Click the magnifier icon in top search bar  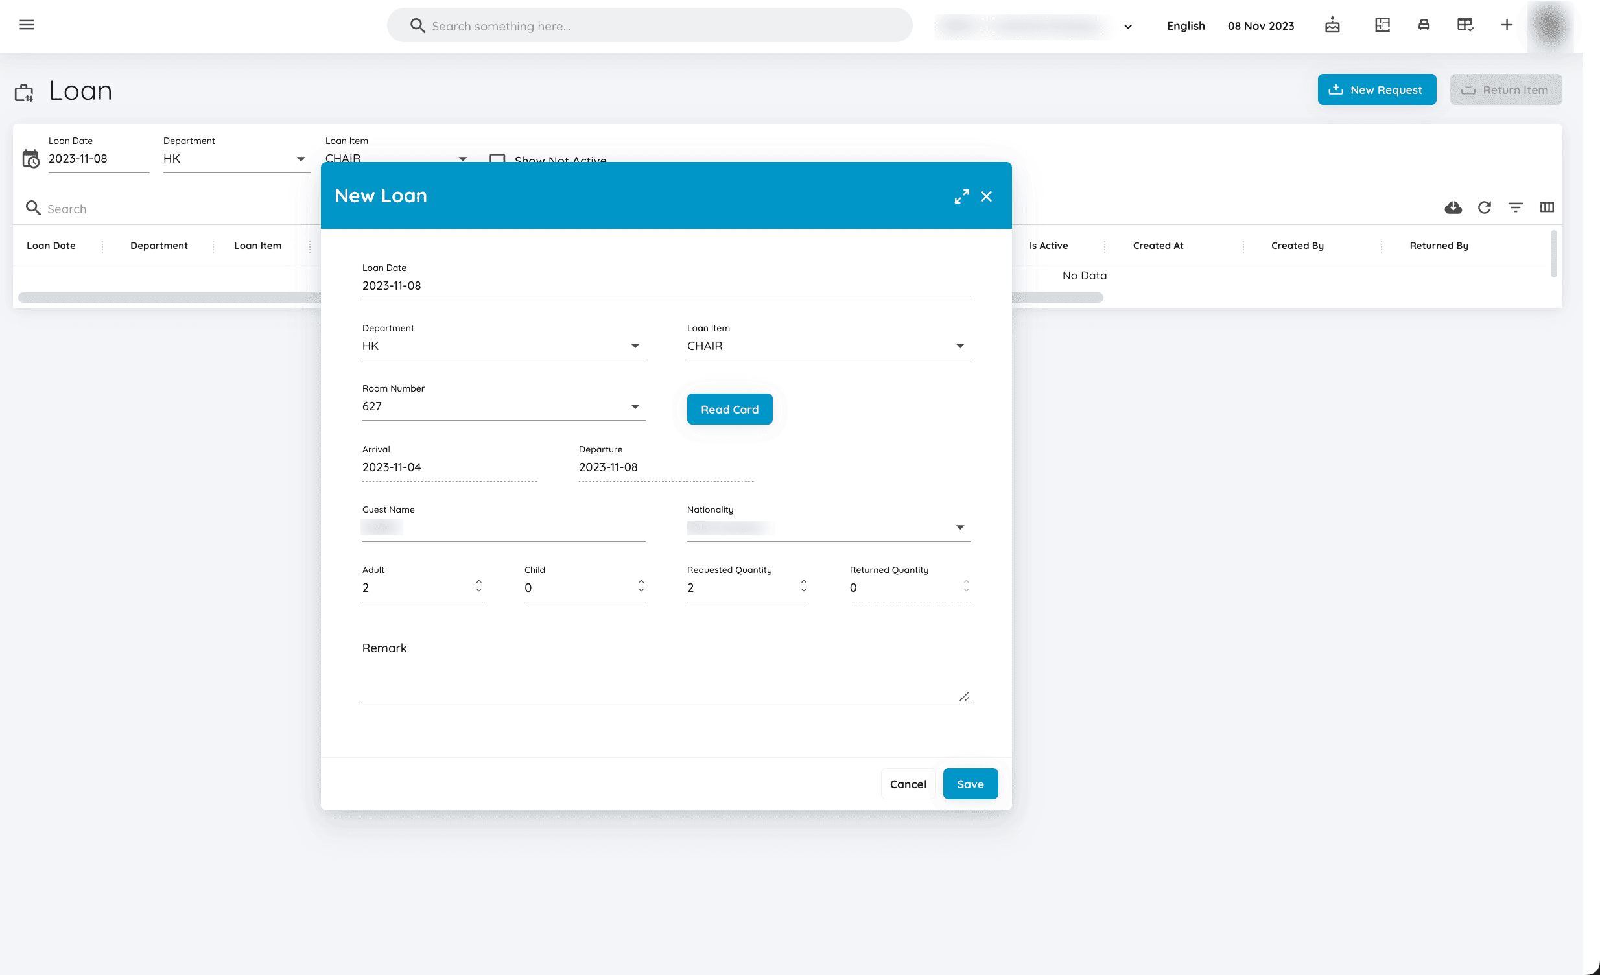418,25
